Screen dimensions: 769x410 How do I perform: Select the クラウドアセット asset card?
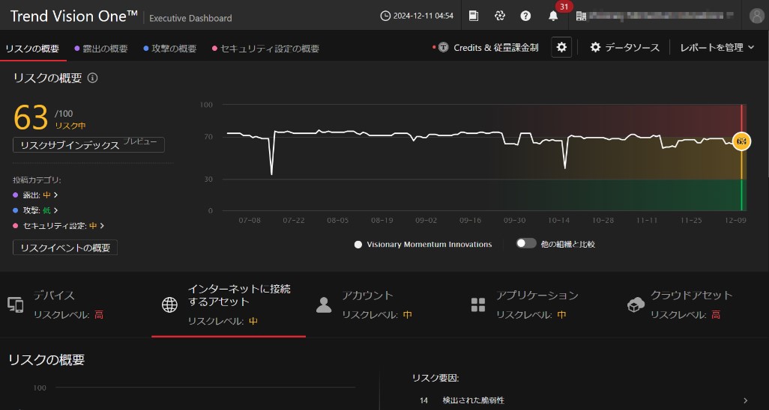coord(692,305)
